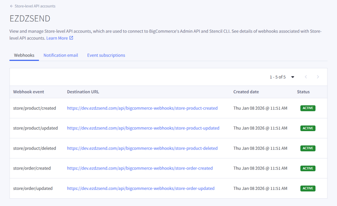Image resolution: width=337 pixels, height=206 pixels.
Task: Open the Notification email tab
Action: click(x=61, y=55)
